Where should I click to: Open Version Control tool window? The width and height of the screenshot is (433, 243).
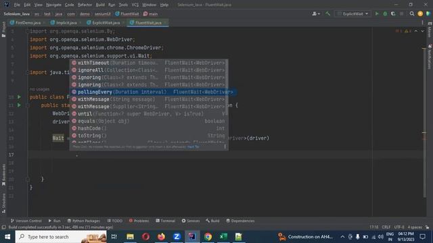pyautogui.click(x=26, y=221)
